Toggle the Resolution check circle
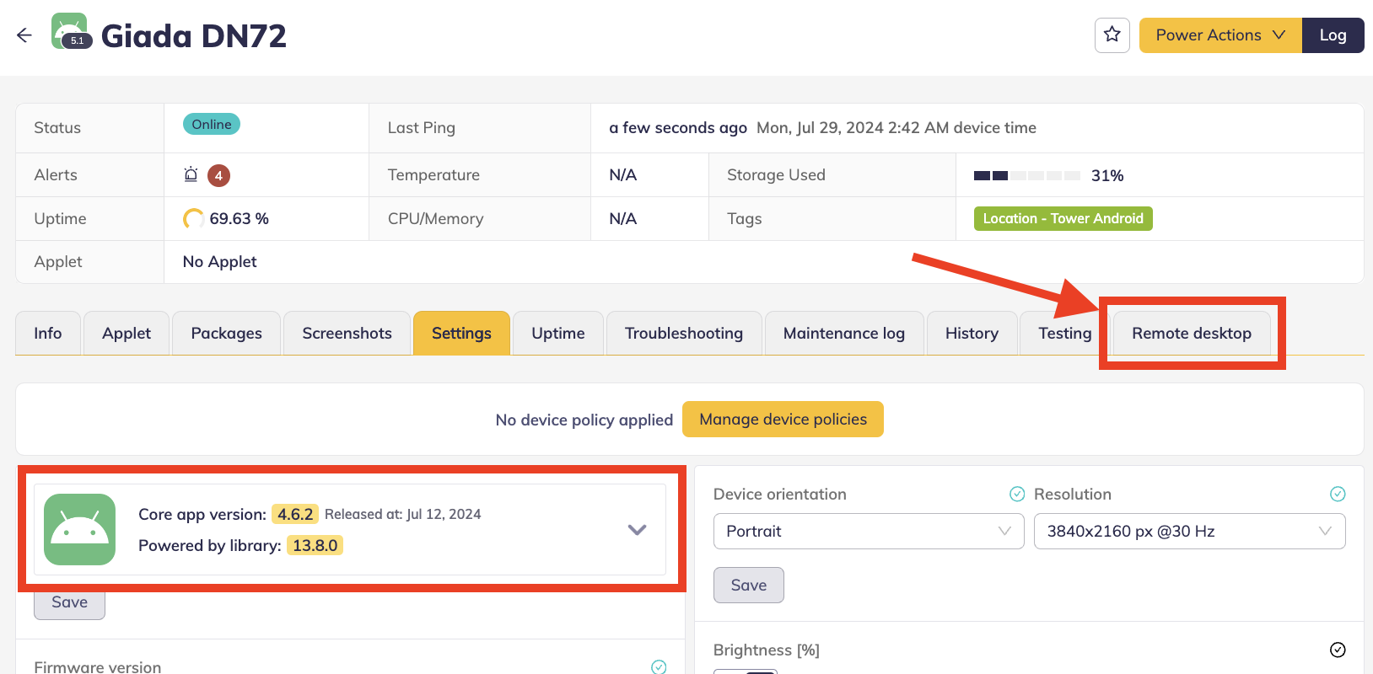The height and width of the screenshot is (674, 1373). (x=1337, y=494)
